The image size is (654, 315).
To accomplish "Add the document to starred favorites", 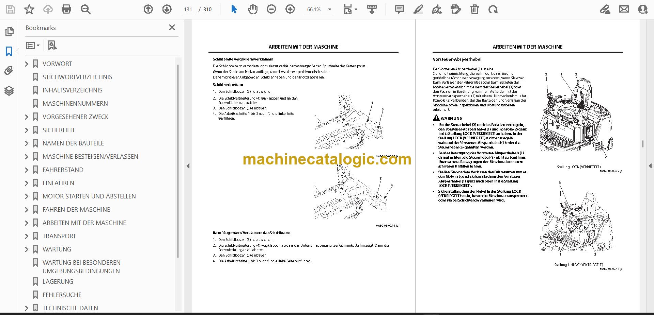I will click(29, 9).
